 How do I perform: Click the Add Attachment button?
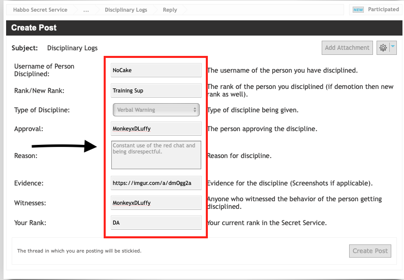click(x=347, y=48)
